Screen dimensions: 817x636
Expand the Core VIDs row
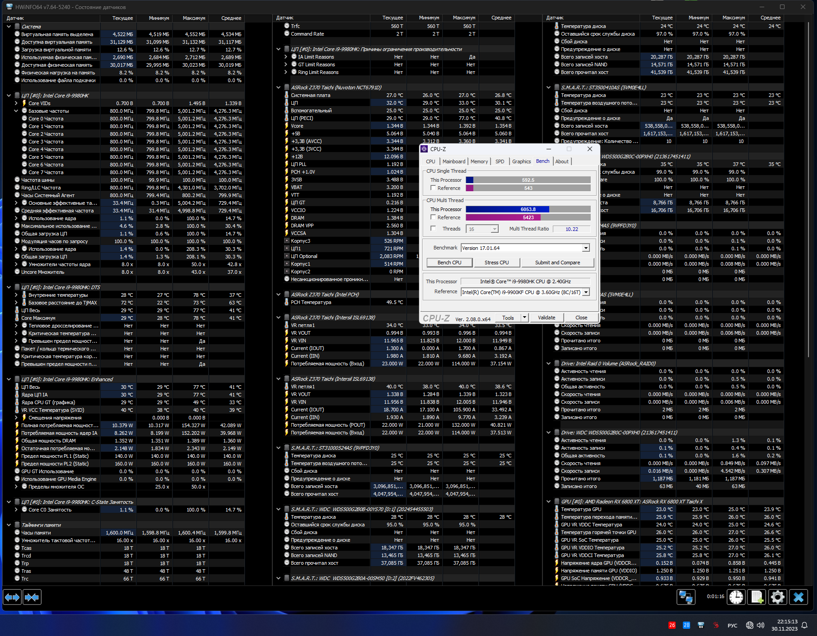(x=16, y=103)
